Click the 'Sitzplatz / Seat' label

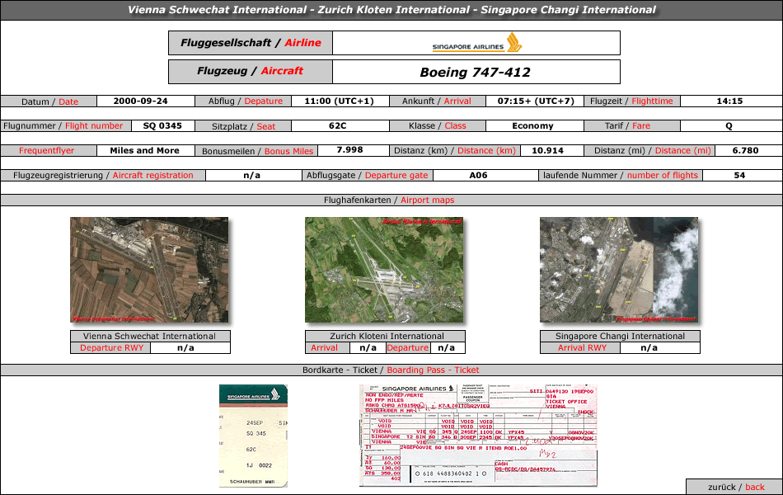click(243, 126)
